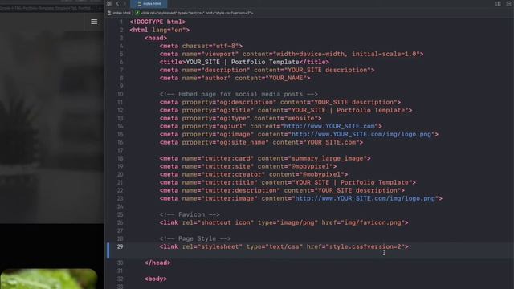The image size is (514, 289).
Task: Click the green leaf image in the preview pane
Action: tap(48, 279)
